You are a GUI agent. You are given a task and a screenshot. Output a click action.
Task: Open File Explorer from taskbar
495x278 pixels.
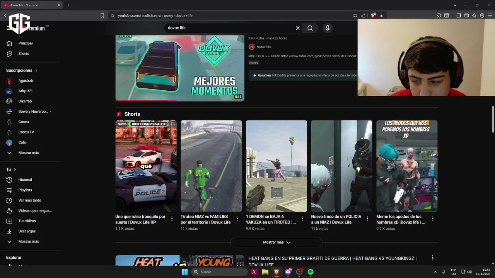(265, 272)
